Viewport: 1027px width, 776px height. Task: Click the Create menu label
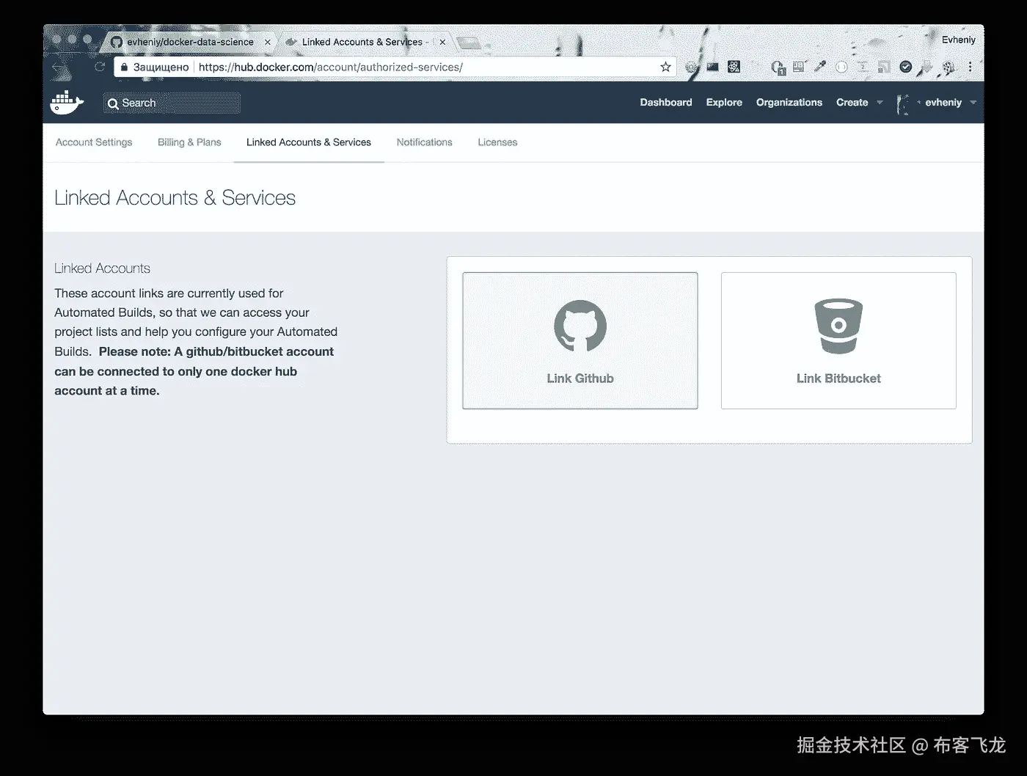pos(852,103)
